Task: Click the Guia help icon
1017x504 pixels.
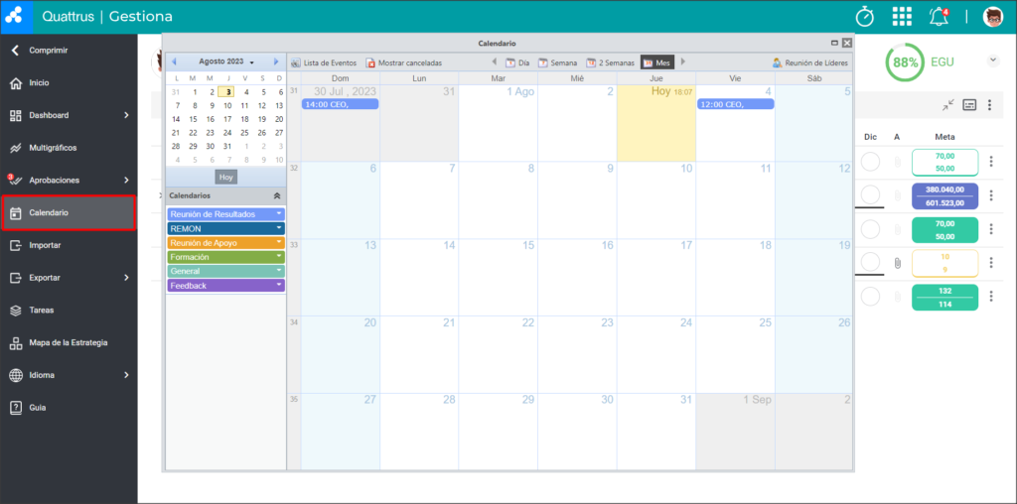Action: click(16, 408)
